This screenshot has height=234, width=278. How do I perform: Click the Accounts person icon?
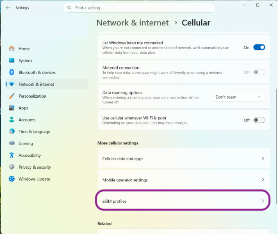coord(12,119)
